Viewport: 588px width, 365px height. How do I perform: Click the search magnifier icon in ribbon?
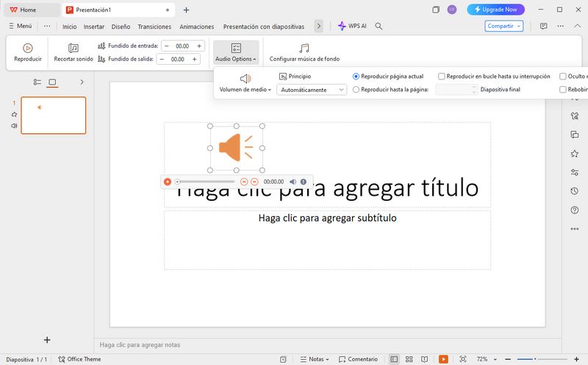379,26
